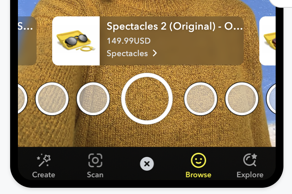Click the Browse text label

198,175
